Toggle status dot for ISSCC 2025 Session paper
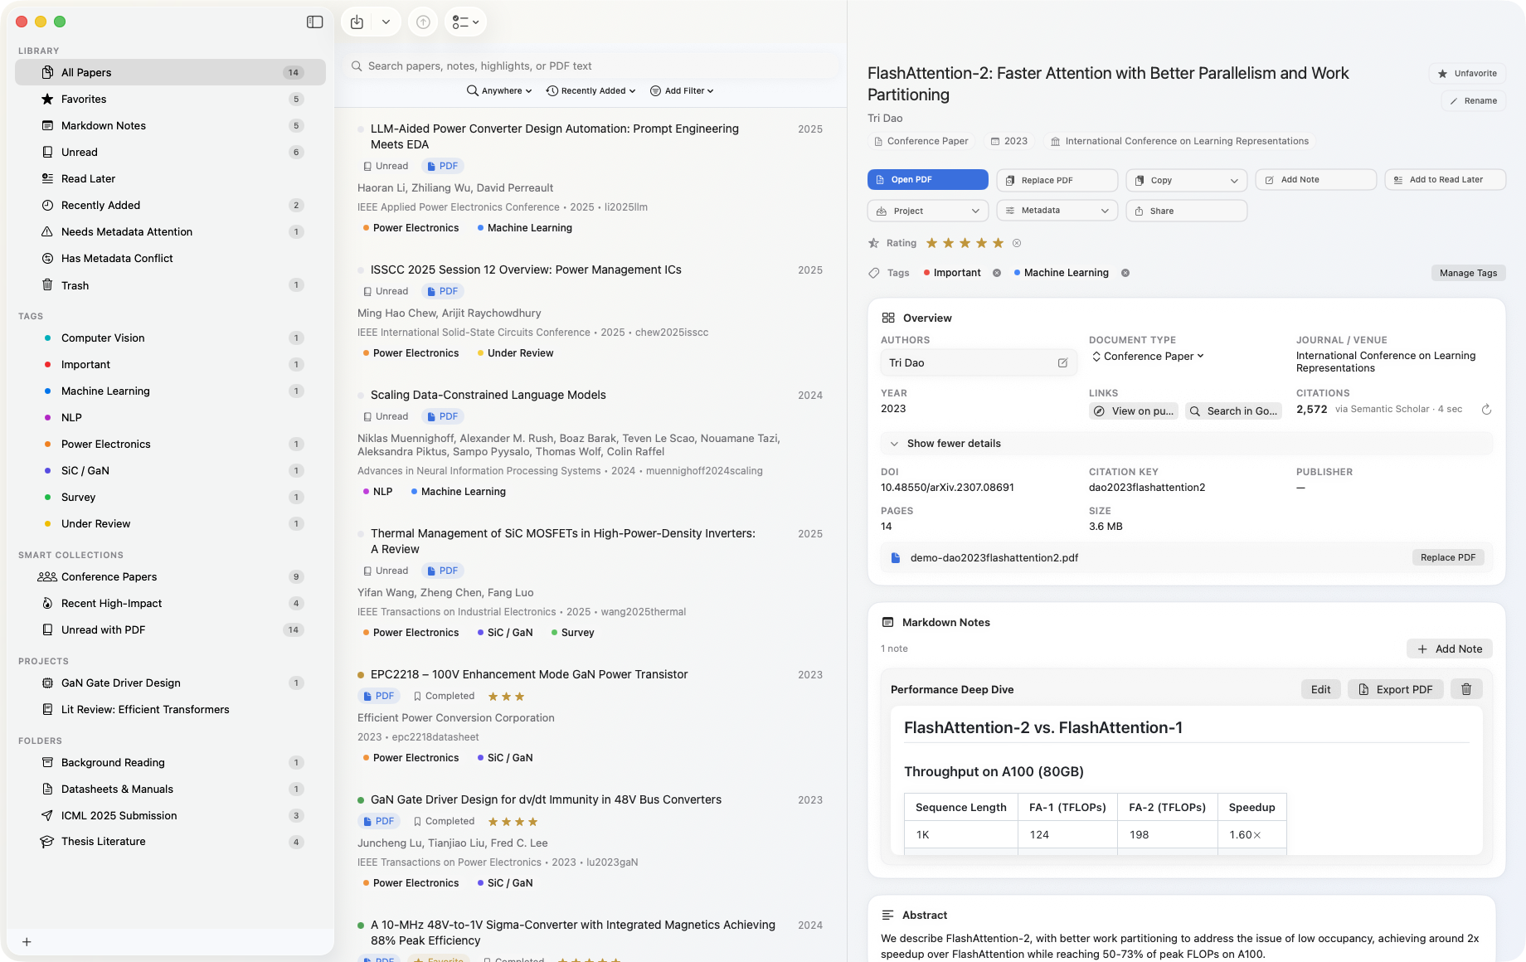The height and width of the screenshot is (962, 1526). tap(361, 270)
